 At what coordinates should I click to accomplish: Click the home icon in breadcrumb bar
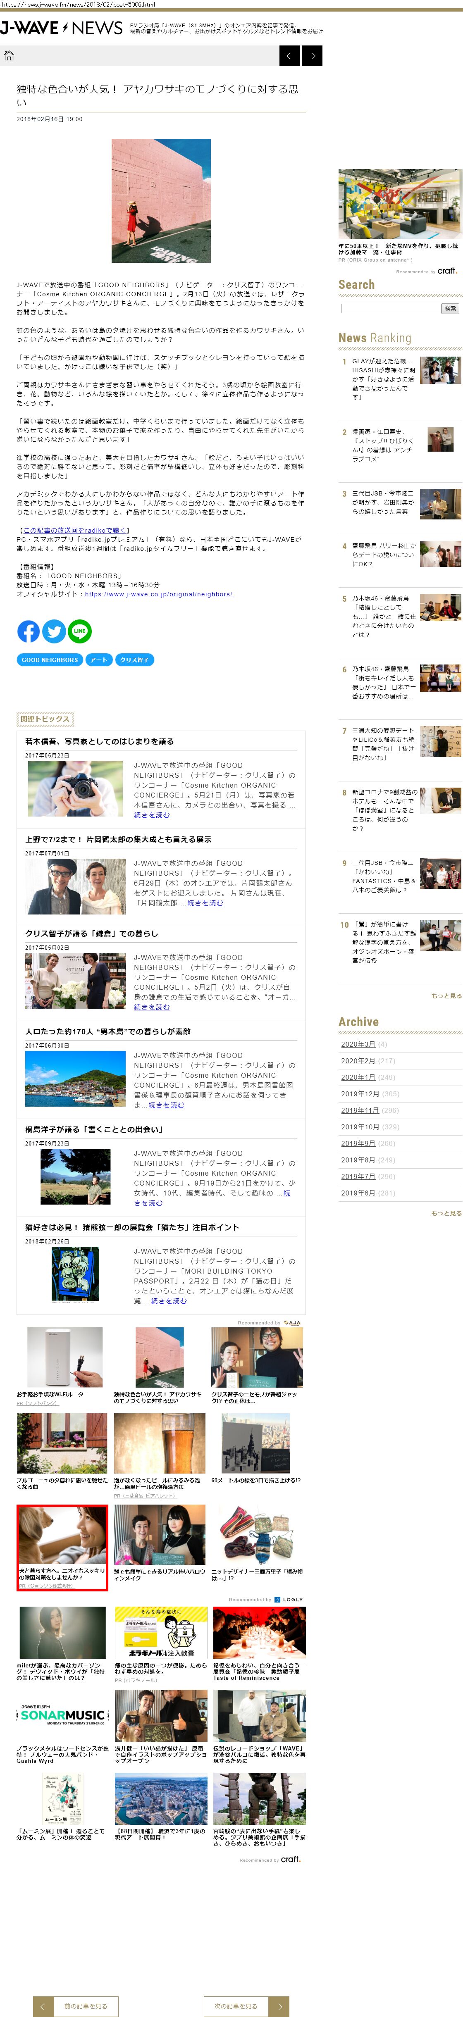(10, 56)
